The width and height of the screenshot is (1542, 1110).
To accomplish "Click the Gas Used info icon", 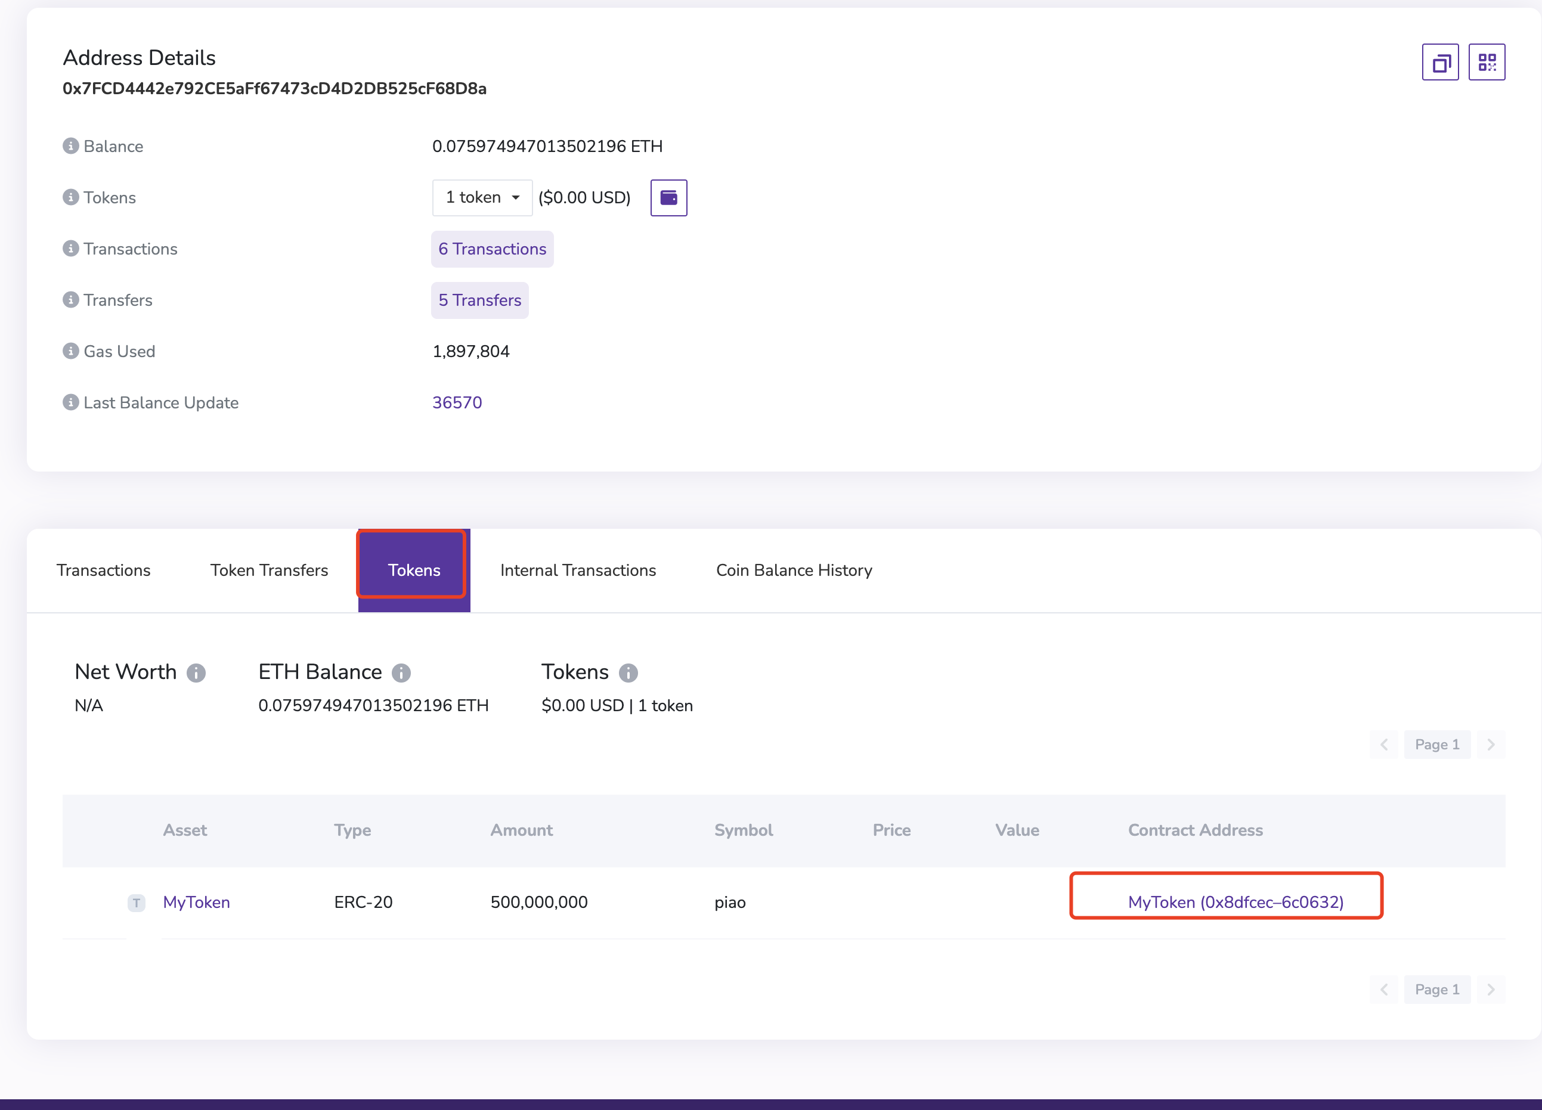I will 71,351.
